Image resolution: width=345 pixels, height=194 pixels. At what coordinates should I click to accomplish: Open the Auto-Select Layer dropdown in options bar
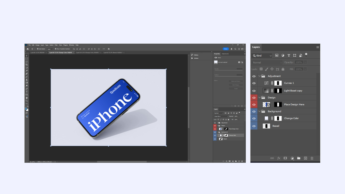tap(50, 49)
